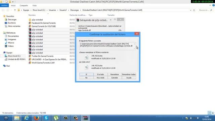
Task: Open WinRAR from taskbar
Action: click(x=85, y=118)
